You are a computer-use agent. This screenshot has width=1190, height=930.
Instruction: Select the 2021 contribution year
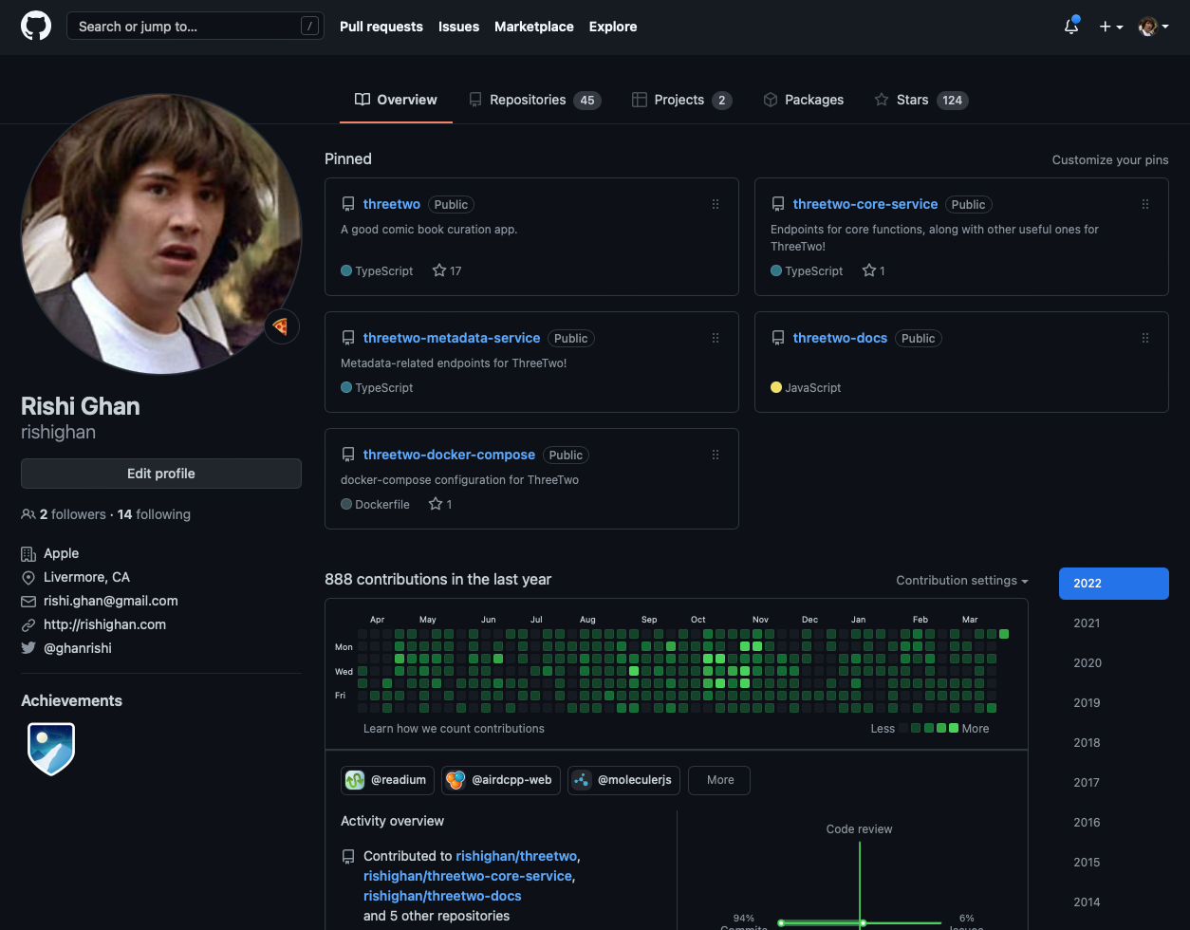[1087, 623]
